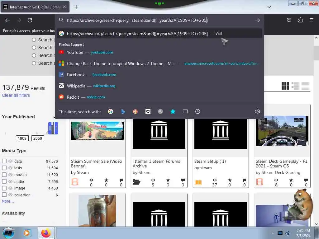Switch to extended list view icon
319x239 pixels.
coord(295,86)
